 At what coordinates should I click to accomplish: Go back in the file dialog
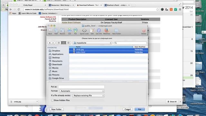coord(50,43)
